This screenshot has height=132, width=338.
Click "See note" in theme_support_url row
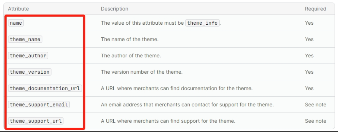point(315,121)
